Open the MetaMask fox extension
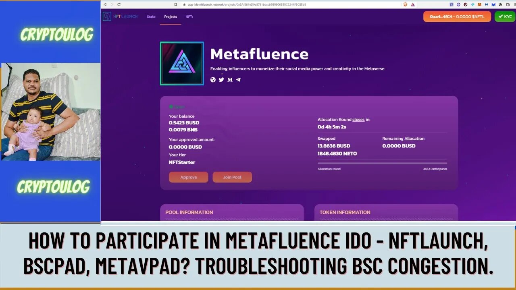 click(479, 4)
